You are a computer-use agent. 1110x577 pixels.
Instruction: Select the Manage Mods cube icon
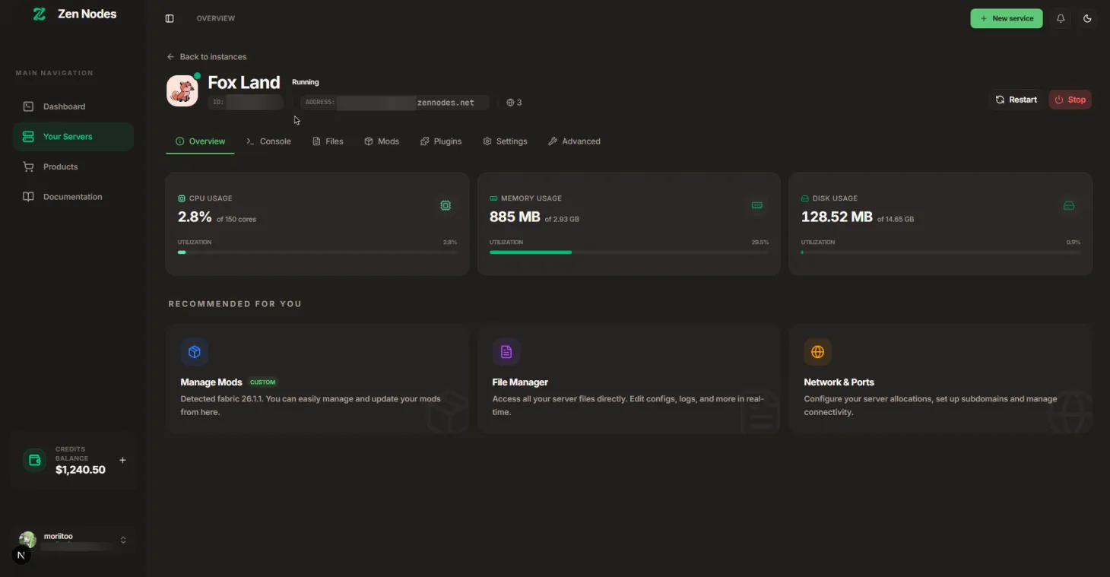pos(195,351)
